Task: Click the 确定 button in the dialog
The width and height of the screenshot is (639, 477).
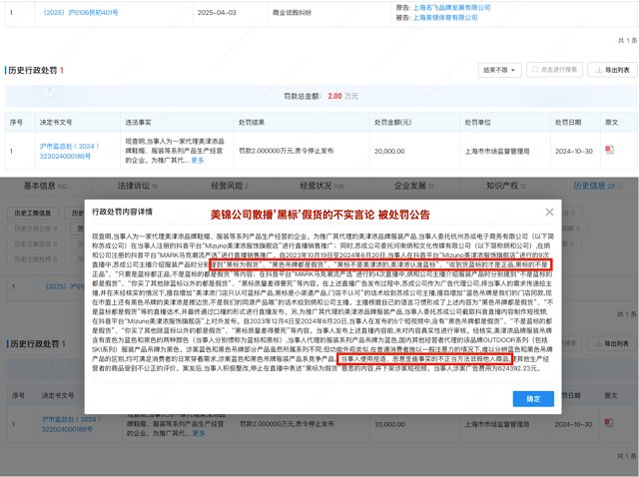Action: (533, 399)
